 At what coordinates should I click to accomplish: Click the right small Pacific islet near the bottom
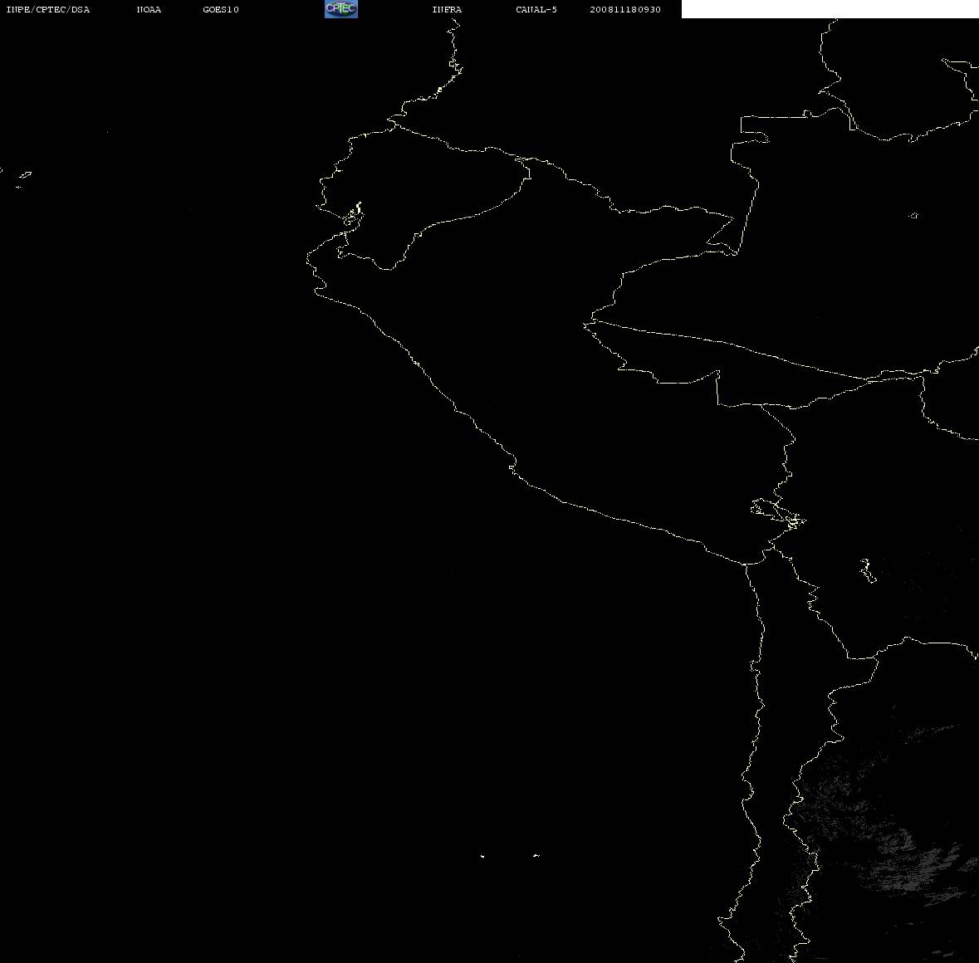click(x=536, y=855)
